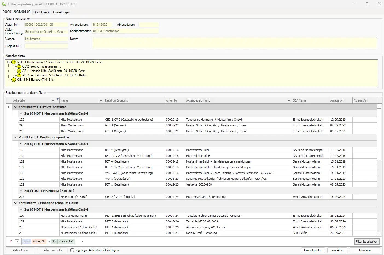Click the sort arrow on the Name column
The image size is (384, 255).
pyautogui.click(x=101, y=100)
